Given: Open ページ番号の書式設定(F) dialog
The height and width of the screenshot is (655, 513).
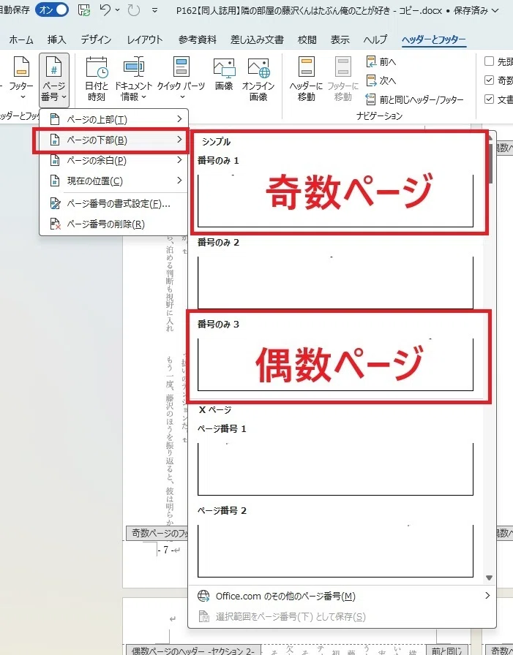Looking at the screenshot, I should pos(113,204).
